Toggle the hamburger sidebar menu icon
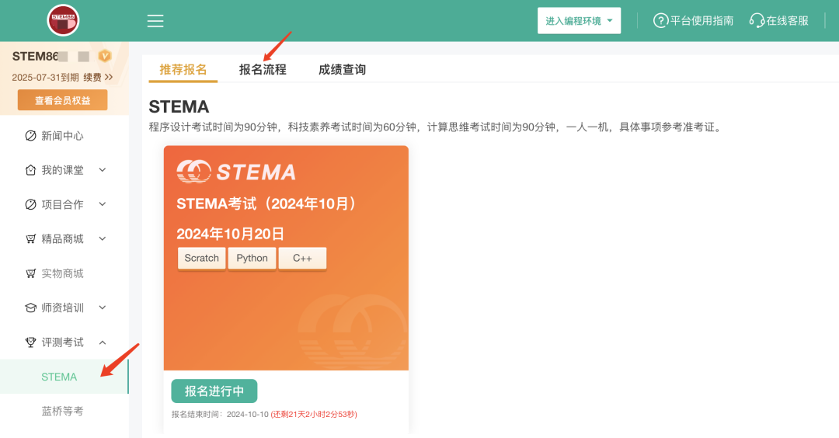The width and height of the screenshot is (839, 438). click(155, 21)
